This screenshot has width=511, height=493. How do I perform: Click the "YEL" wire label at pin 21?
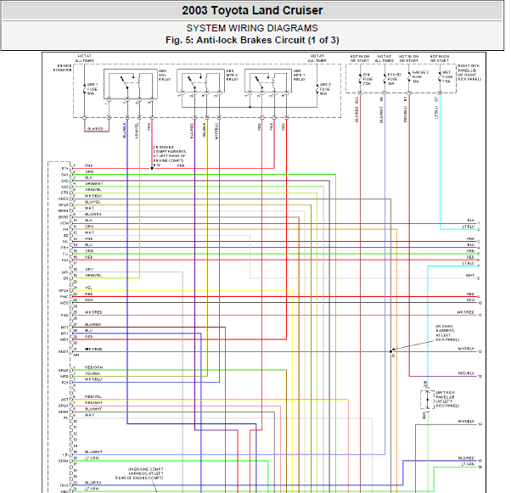(x=88, y=288)
